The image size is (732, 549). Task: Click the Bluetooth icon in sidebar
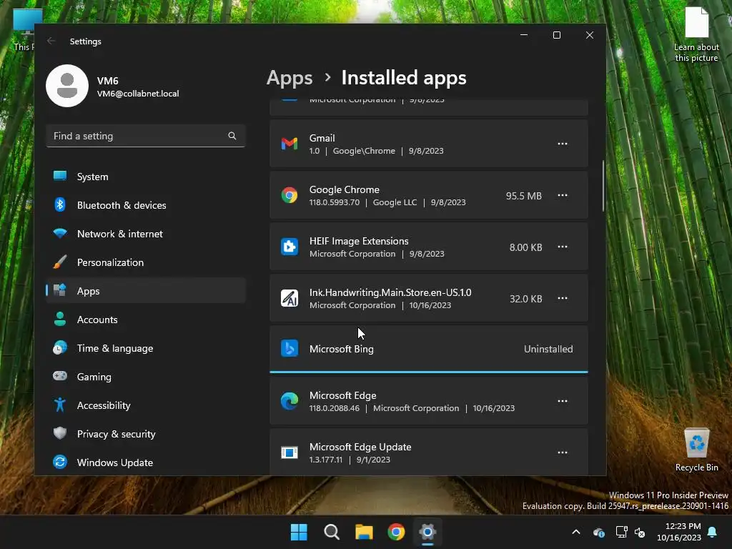60,204
